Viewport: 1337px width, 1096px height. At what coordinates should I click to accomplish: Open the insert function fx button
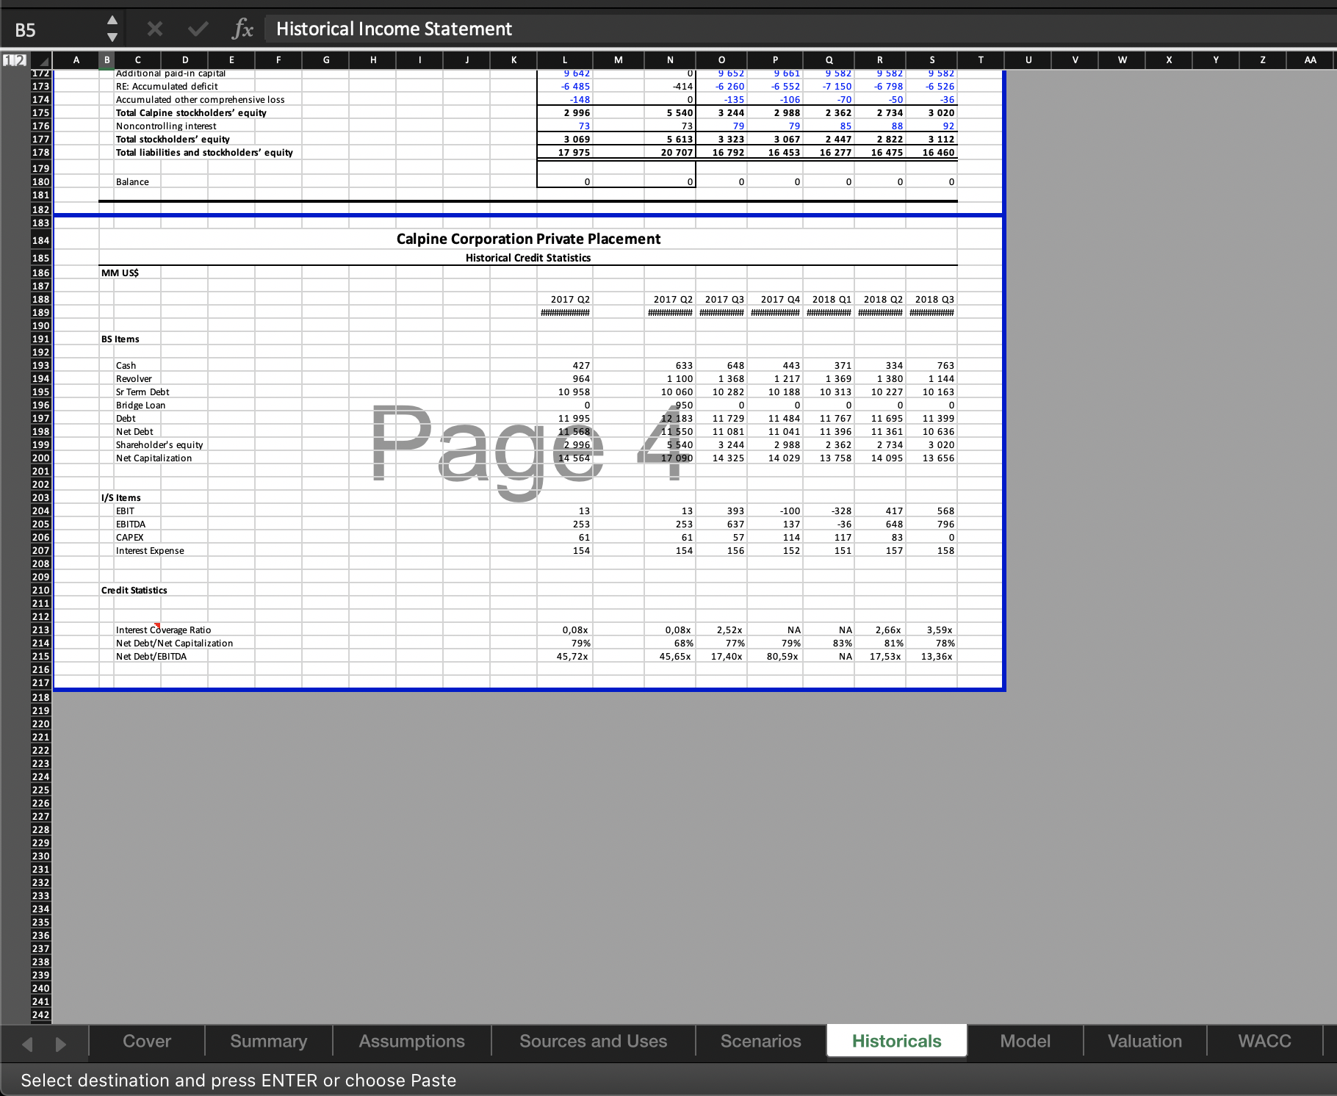pos(242,29)
